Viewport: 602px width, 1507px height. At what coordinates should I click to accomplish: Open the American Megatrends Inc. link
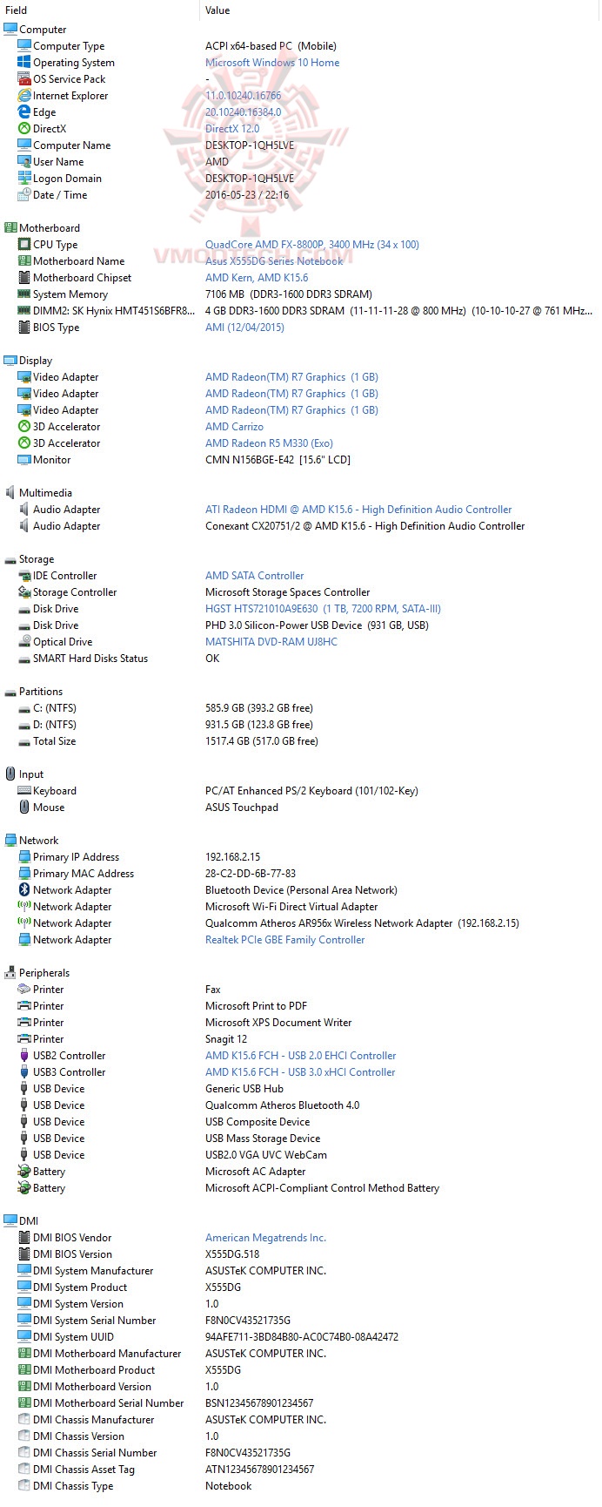(265, 1238)
